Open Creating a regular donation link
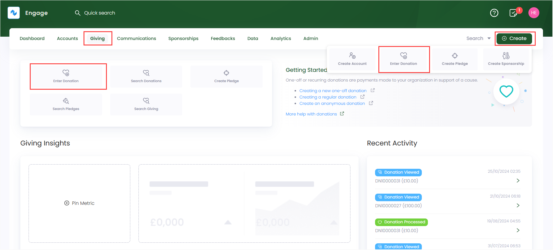This screenshot has height=250, width=553. click(328, 97)
